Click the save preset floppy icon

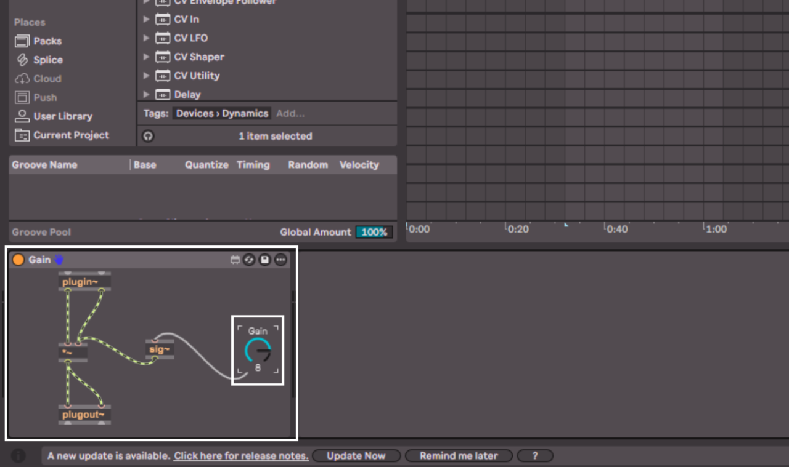264,260
